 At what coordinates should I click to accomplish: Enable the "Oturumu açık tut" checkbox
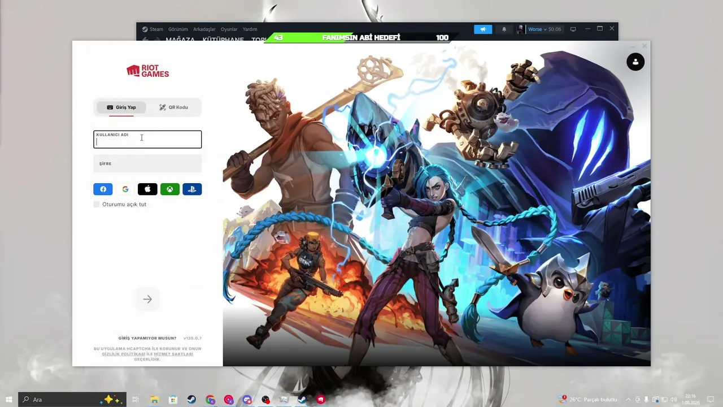(x=97, y=204)
